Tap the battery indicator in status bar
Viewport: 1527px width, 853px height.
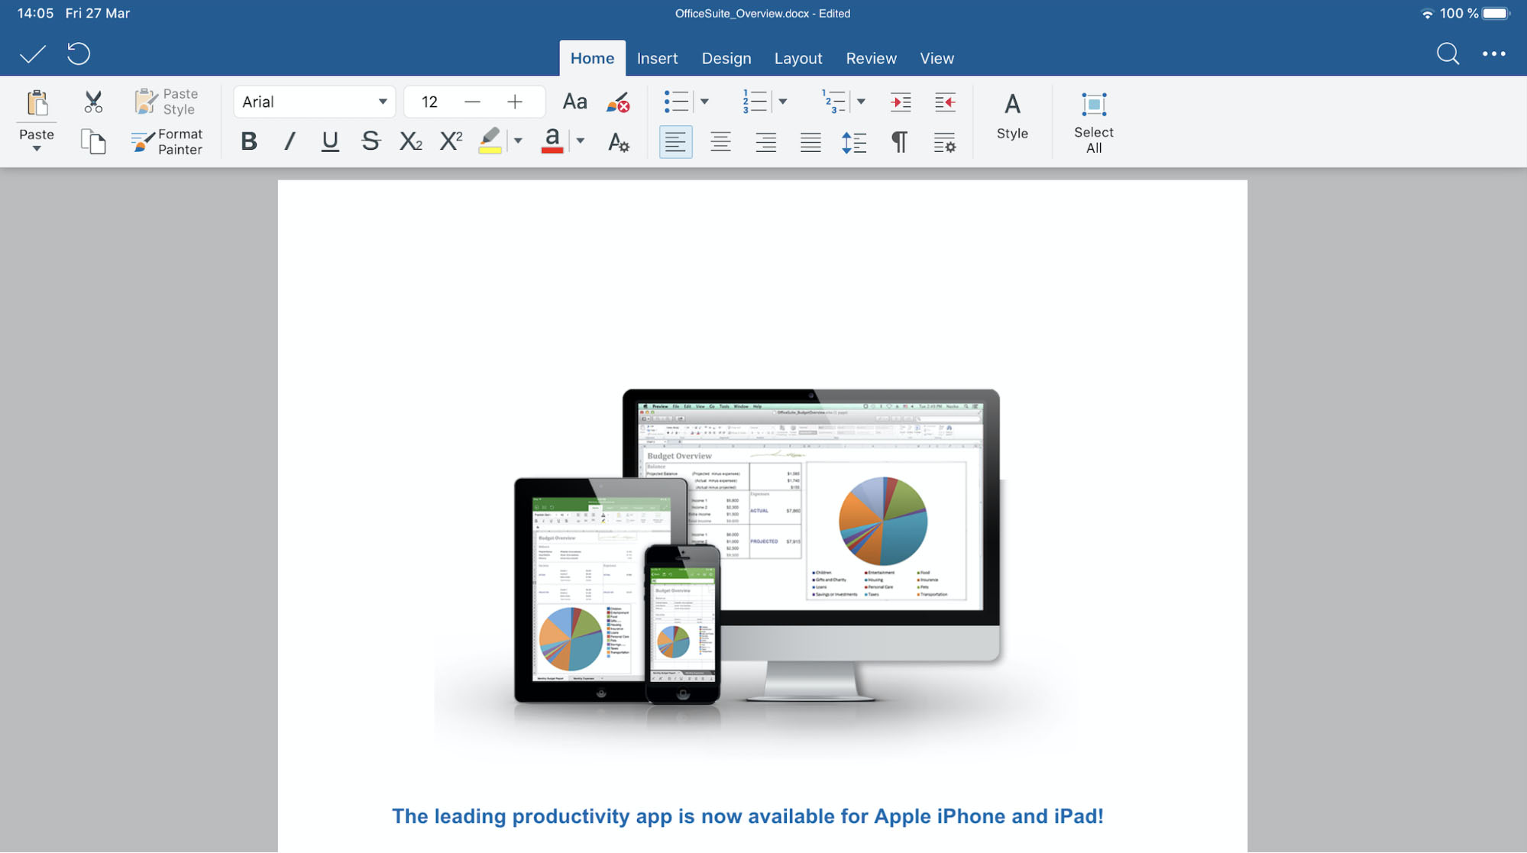1496,14
